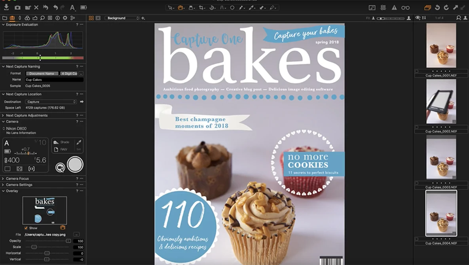The height and width of the screenshot is (265, 469).
Task: Click the add layer plus icon
Action: [143, 18]
